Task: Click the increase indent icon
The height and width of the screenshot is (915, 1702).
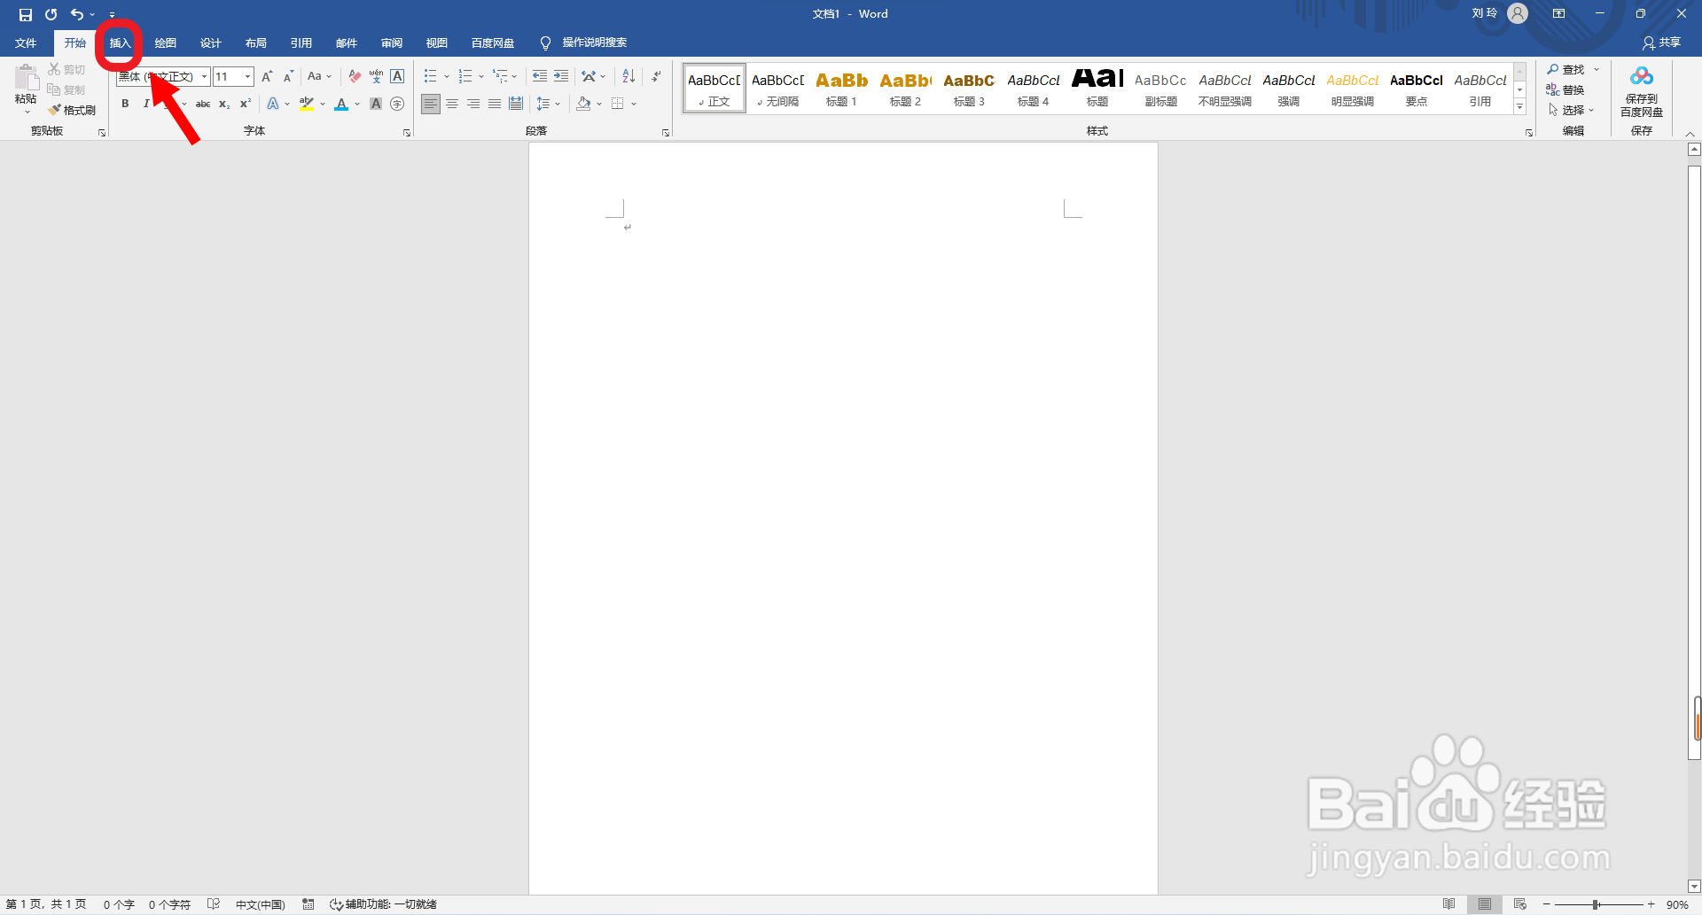Action: pyautogui.click(x=561, y=76)
